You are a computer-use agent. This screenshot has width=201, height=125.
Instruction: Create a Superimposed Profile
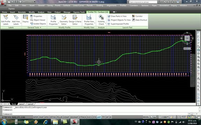[x=118, y=24]
